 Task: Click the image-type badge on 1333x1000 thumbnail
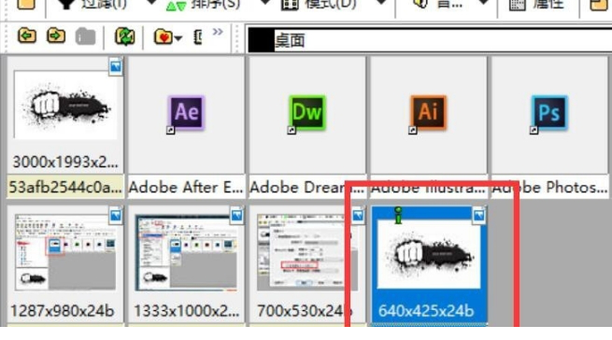point(236,216)
